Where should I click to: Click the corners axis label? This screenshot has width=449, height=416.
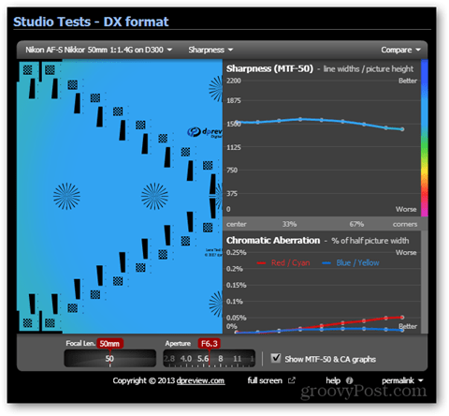[405, 224]
